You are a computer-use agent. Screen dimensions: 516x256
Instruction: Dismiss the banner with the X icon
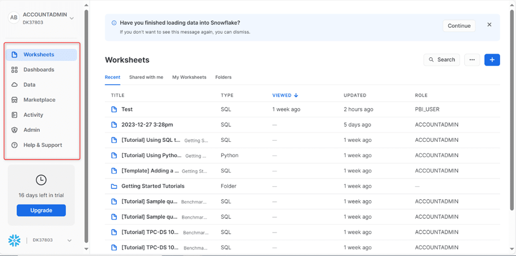point(489,25)
